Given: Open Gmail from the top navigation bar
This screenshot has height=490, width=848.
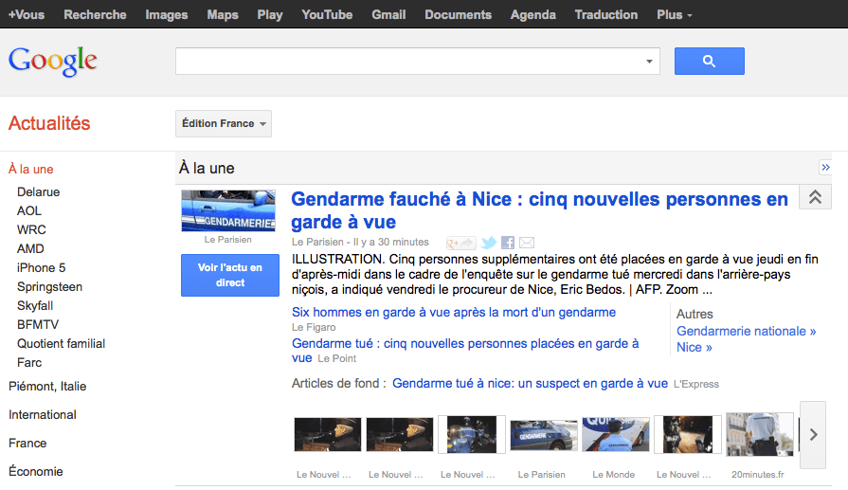Looking at the screenshot, I should coord(388,14).
